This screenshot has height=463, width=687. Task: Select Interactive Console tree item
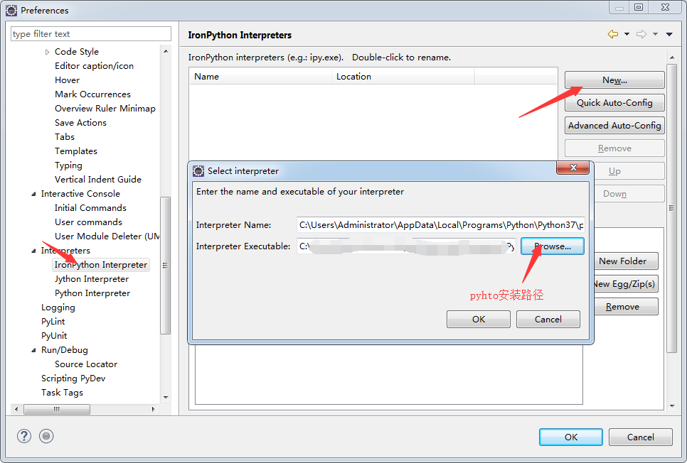(x=80, y=194)
